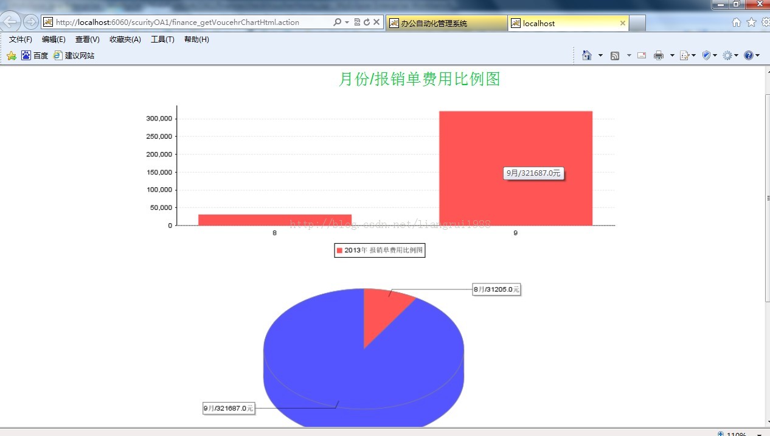
Task: Click the refresh button in address bar
Action: pos(367,22)
